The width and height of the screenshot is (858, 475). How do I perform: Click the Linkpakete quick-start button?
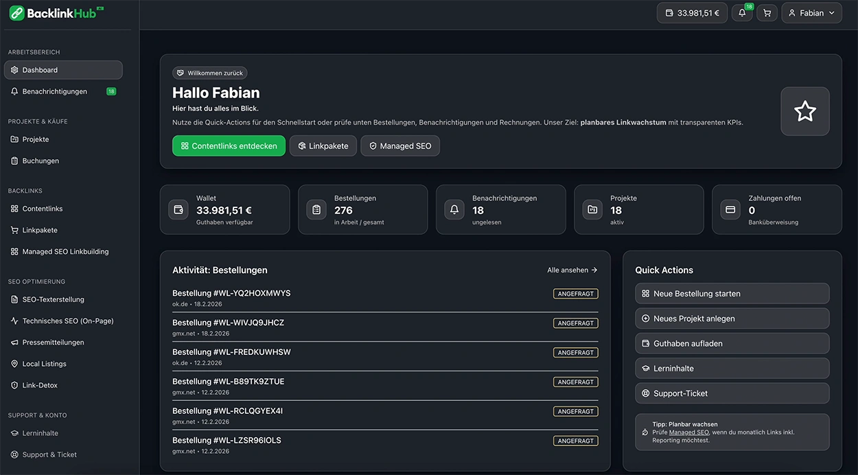click(x=323, y=146)
